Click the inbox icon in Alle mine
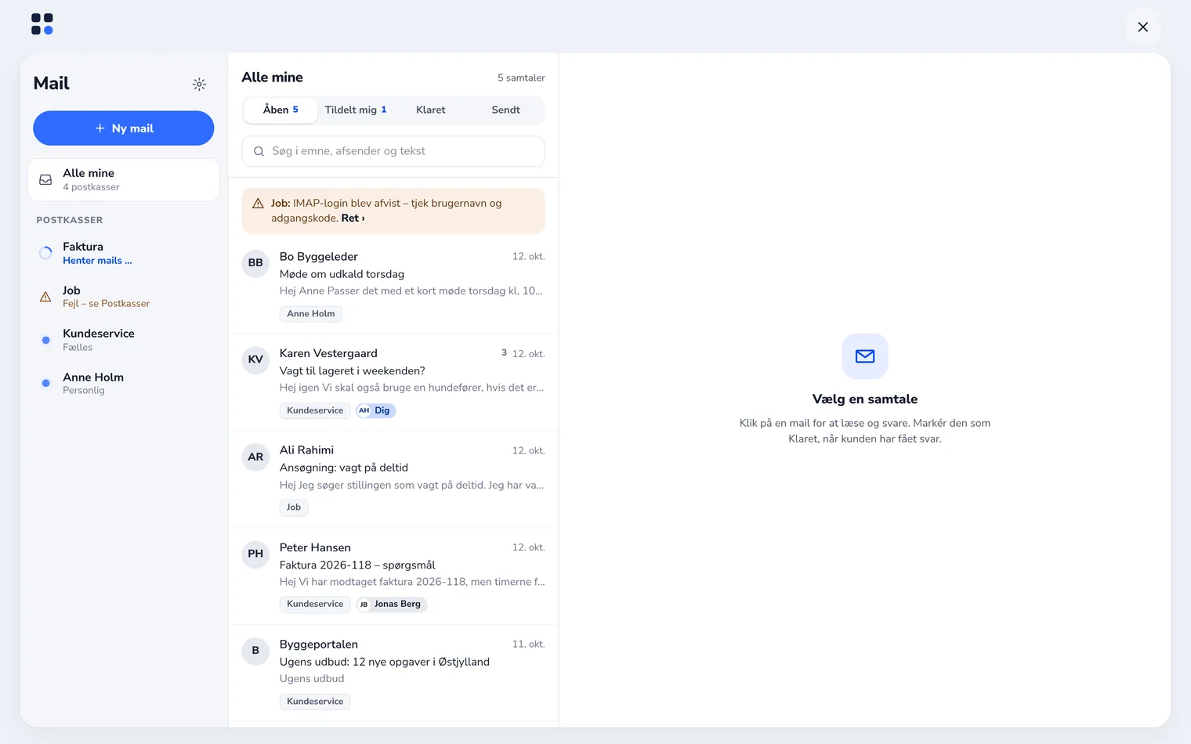Image resolution: width=1191 pixels, height=744 pixels. coord(45,180)
